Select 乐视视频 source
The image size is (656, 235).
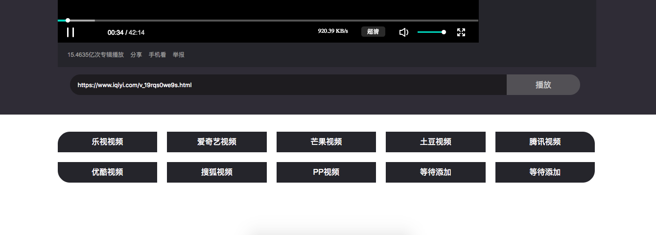(107, 142)
